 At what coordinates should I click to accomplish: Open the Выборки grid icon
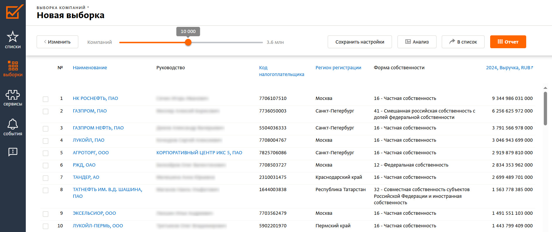[x=13, y=66]
